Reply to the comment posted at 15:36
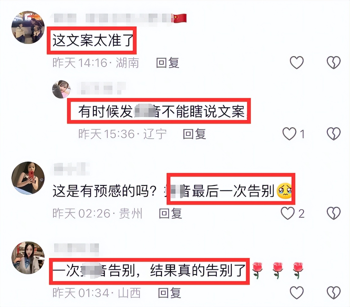350x307 pixels. point(194,134)
